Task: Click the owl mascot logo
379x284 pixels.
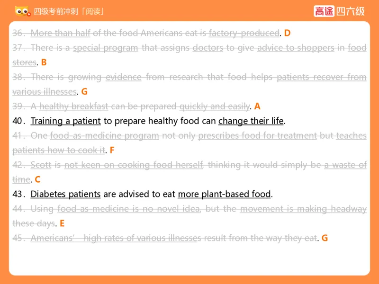Action: coord(22,10)
